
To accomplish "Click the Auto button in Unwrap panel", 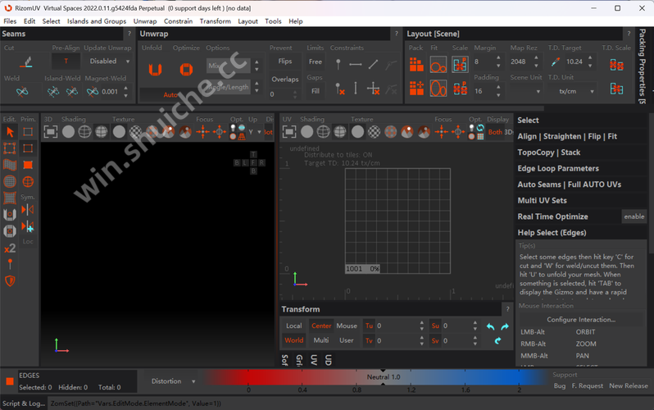I will [170, 95].
